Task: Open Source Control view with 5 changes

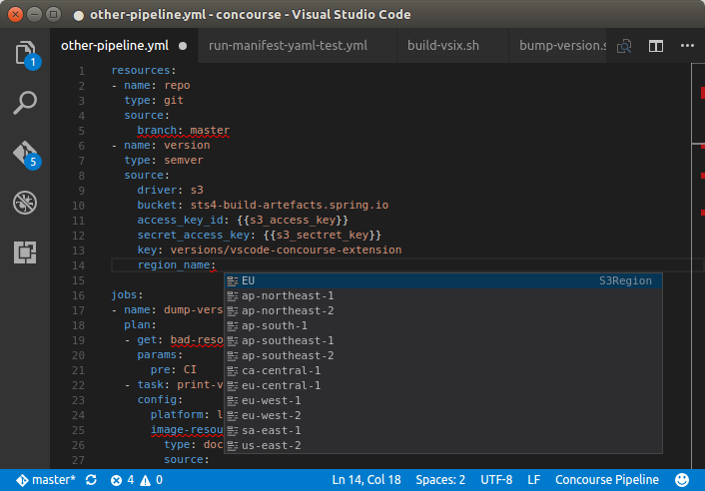Action: [26, 155]
